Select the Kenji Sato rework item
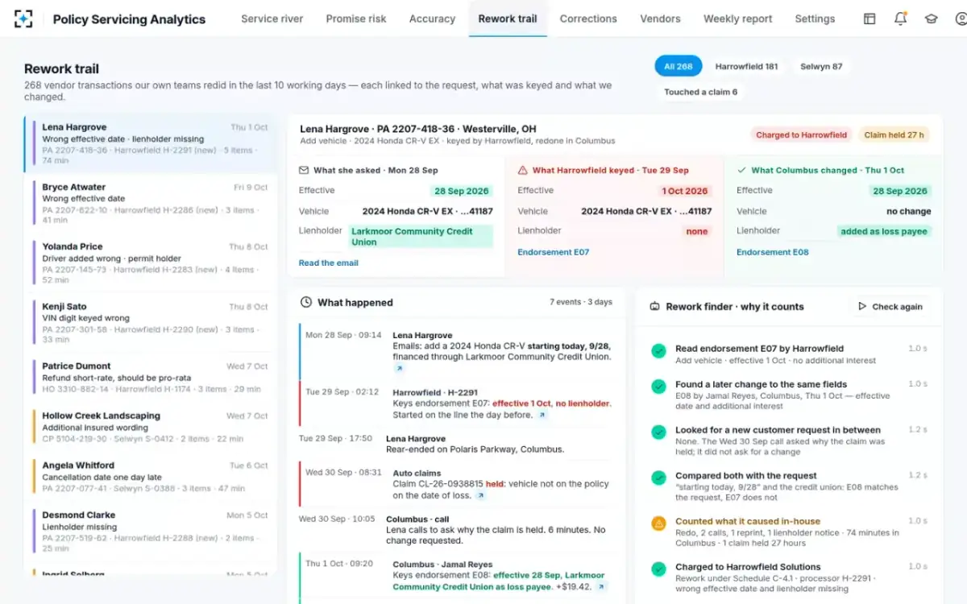 pyautogui.click(x=151, y=323)
